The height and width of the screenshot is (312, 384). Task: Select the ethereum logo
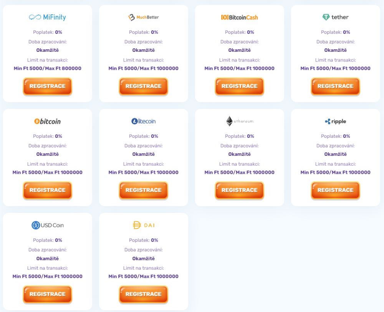click(240, 121)
